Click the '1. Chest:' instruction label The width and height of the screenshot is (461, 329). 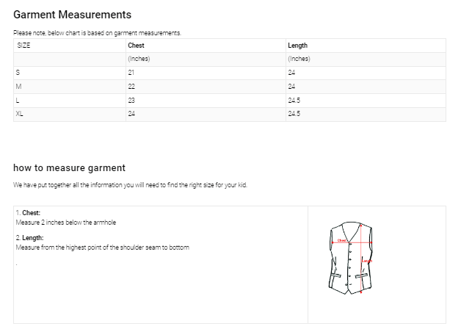(x=28, y=213)
